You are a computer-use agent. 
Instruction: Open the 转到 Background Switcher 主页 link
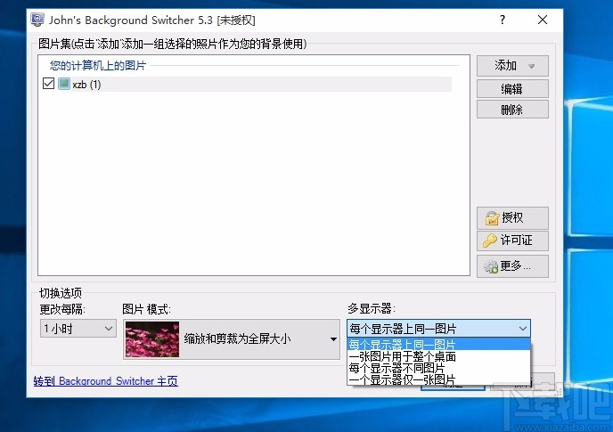(x=105, y=381)
